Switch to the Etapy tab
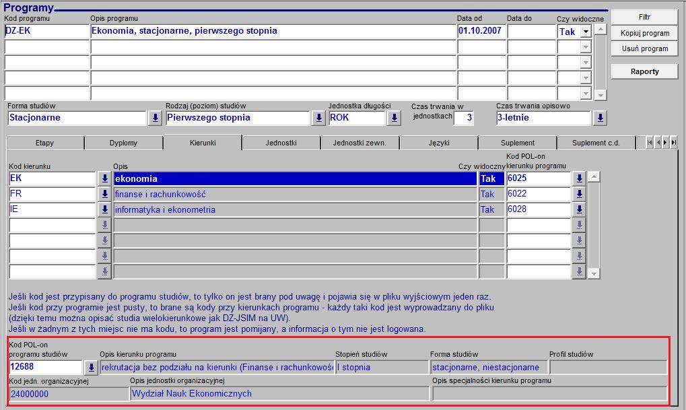 pos(44,143)
